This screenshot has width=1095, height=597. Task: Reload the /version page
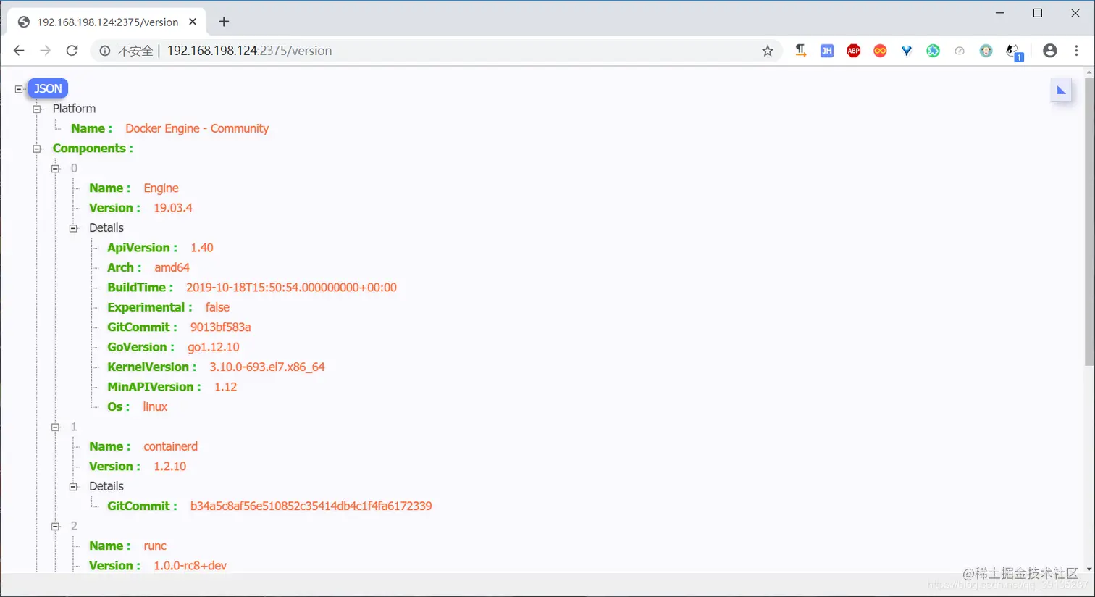tap(72, 51)
